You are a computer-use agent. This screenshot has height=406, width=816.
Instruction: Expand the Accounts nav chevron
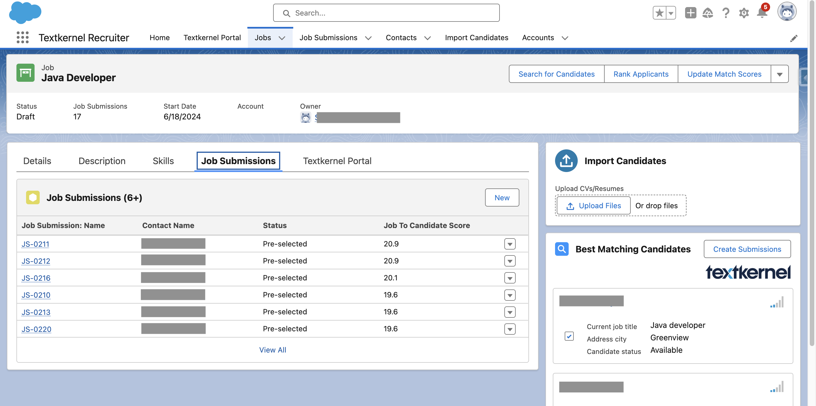pyautogui.click(x=565, y=38)
